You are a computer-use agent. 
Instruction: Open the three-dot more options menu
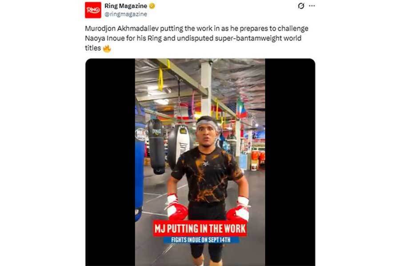click(x=312, y=6)
